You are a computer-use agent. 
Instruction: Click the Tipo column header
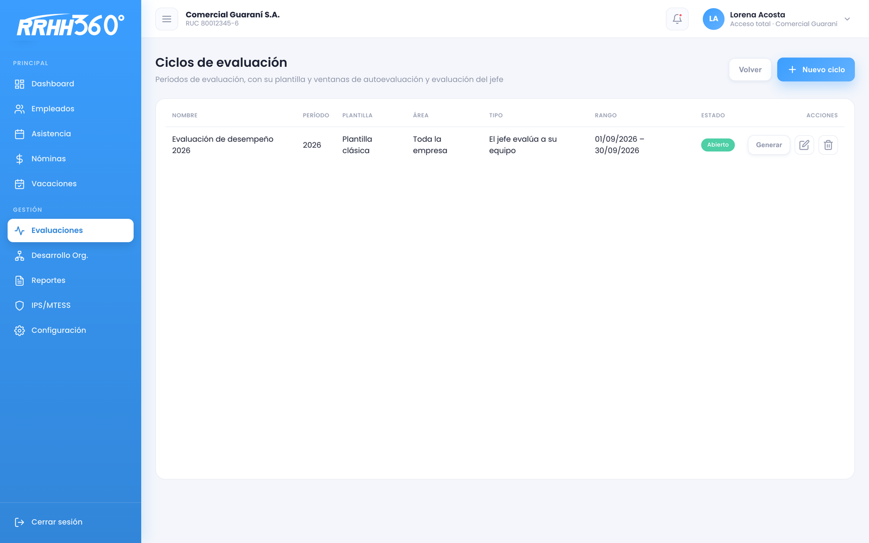coord(496,115)
